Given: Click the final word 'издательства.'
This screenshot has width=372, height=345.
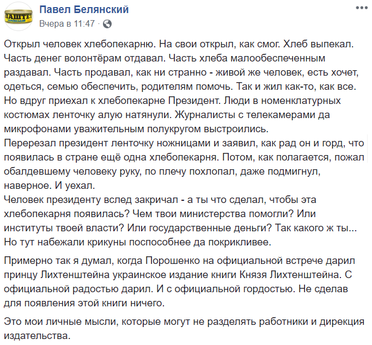Looking at the screenshot, I should [37, 335].
